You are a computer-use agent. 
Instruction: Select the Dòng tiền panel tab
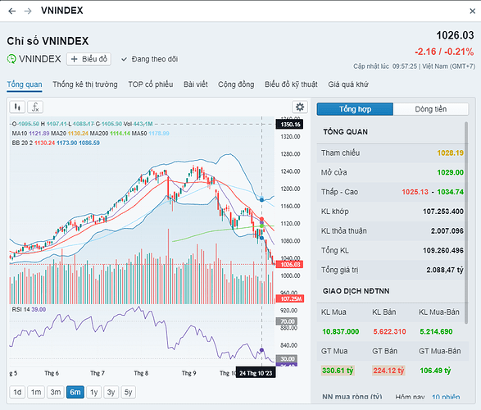click(x=431, y=109)
